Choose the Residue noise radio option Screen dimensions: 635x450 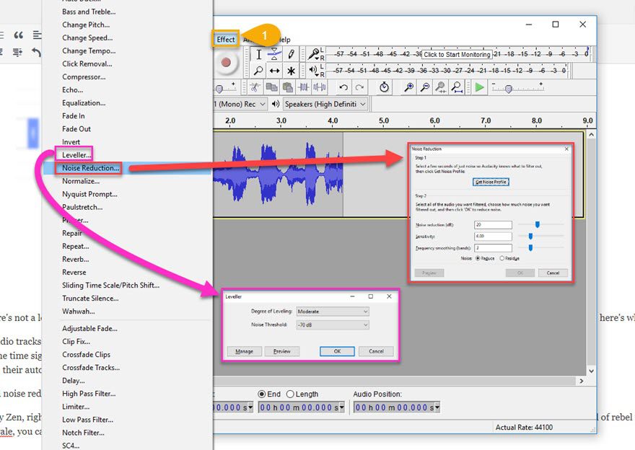[x=502, y=258]
